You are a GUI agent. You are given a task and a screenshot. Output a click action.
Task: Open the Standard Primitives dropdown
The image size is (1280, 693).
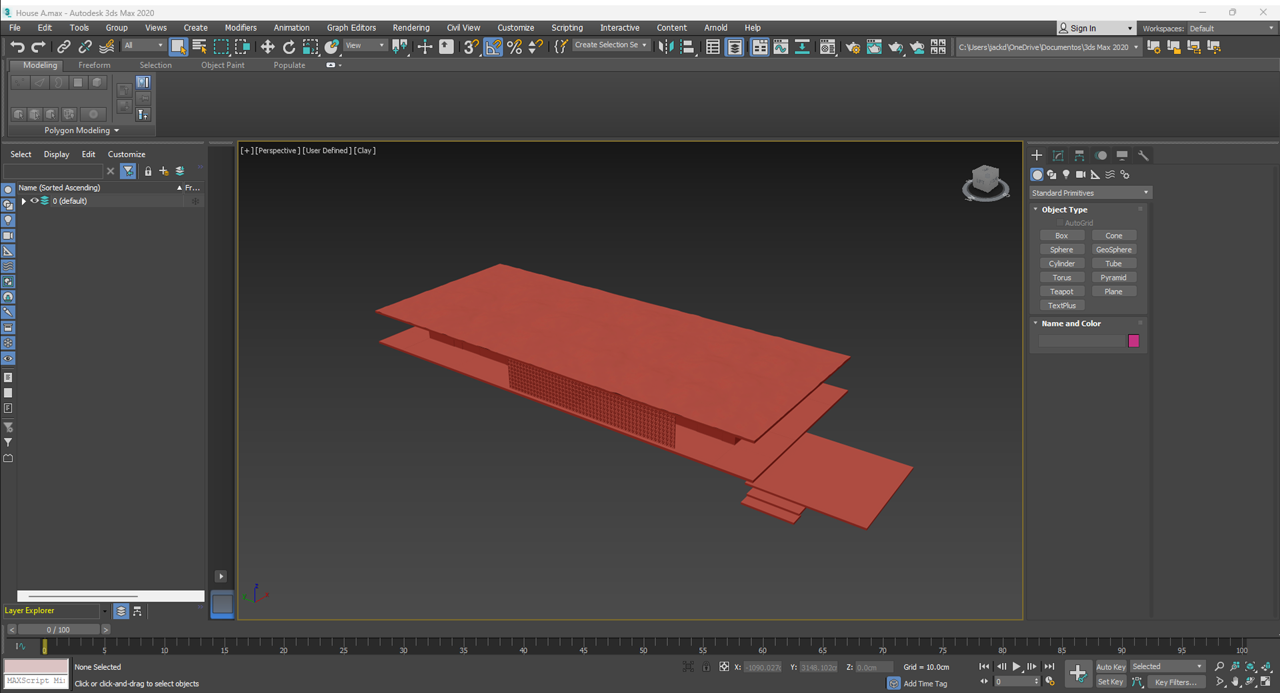1090,193
